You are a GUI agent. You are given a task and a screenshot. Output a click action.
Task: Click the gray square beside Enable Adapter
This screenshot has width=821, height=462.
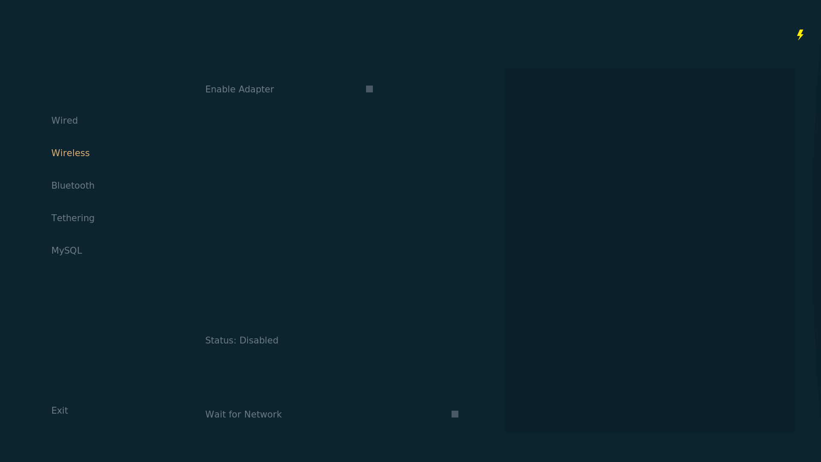pos(369,89)
